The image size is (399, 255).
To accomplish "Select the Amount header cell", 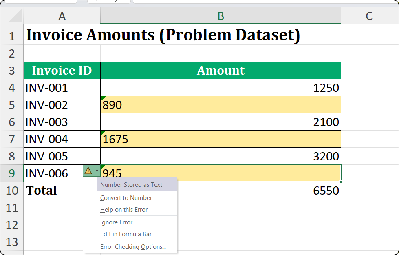I will click(220, 70).
